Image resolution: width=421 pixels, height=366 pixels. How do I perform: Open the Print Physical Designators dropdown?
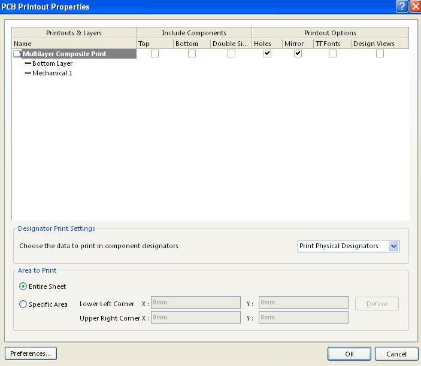point(393,246)
